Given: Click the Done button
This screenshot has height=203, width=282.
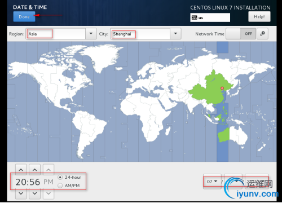Looking at the screenshot, I should [24, 16].
